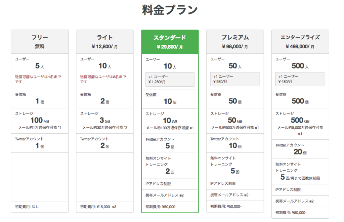Click the +1 ユーザー ¥1,280/月 box

pyautogui.click(x=170, y=79)
